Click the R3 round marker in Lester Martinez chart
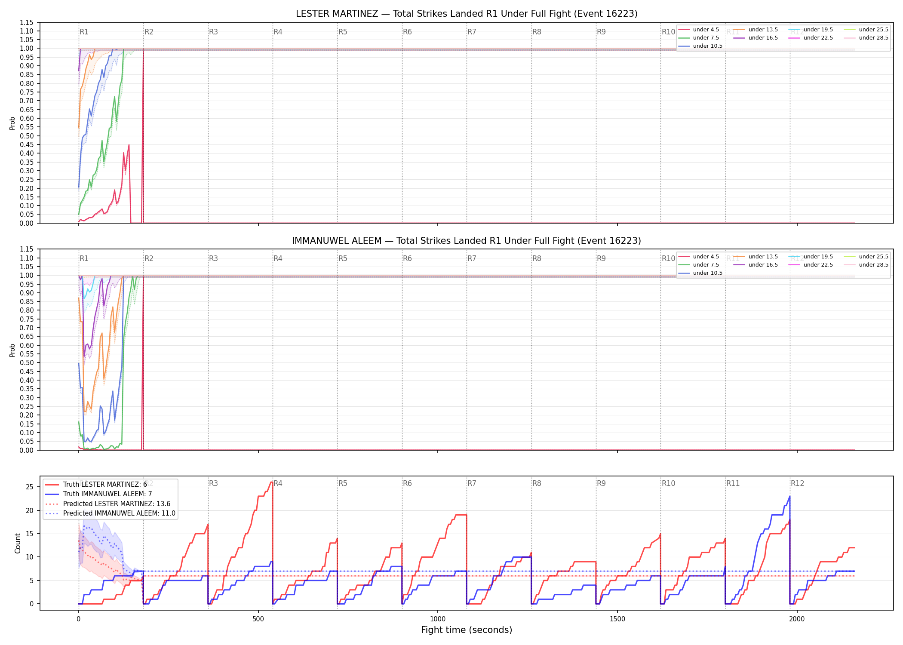 coord(213,32)
